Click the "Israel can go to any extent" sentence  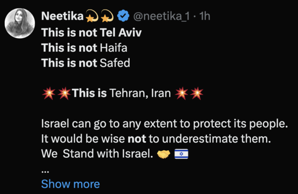[164, 124]
